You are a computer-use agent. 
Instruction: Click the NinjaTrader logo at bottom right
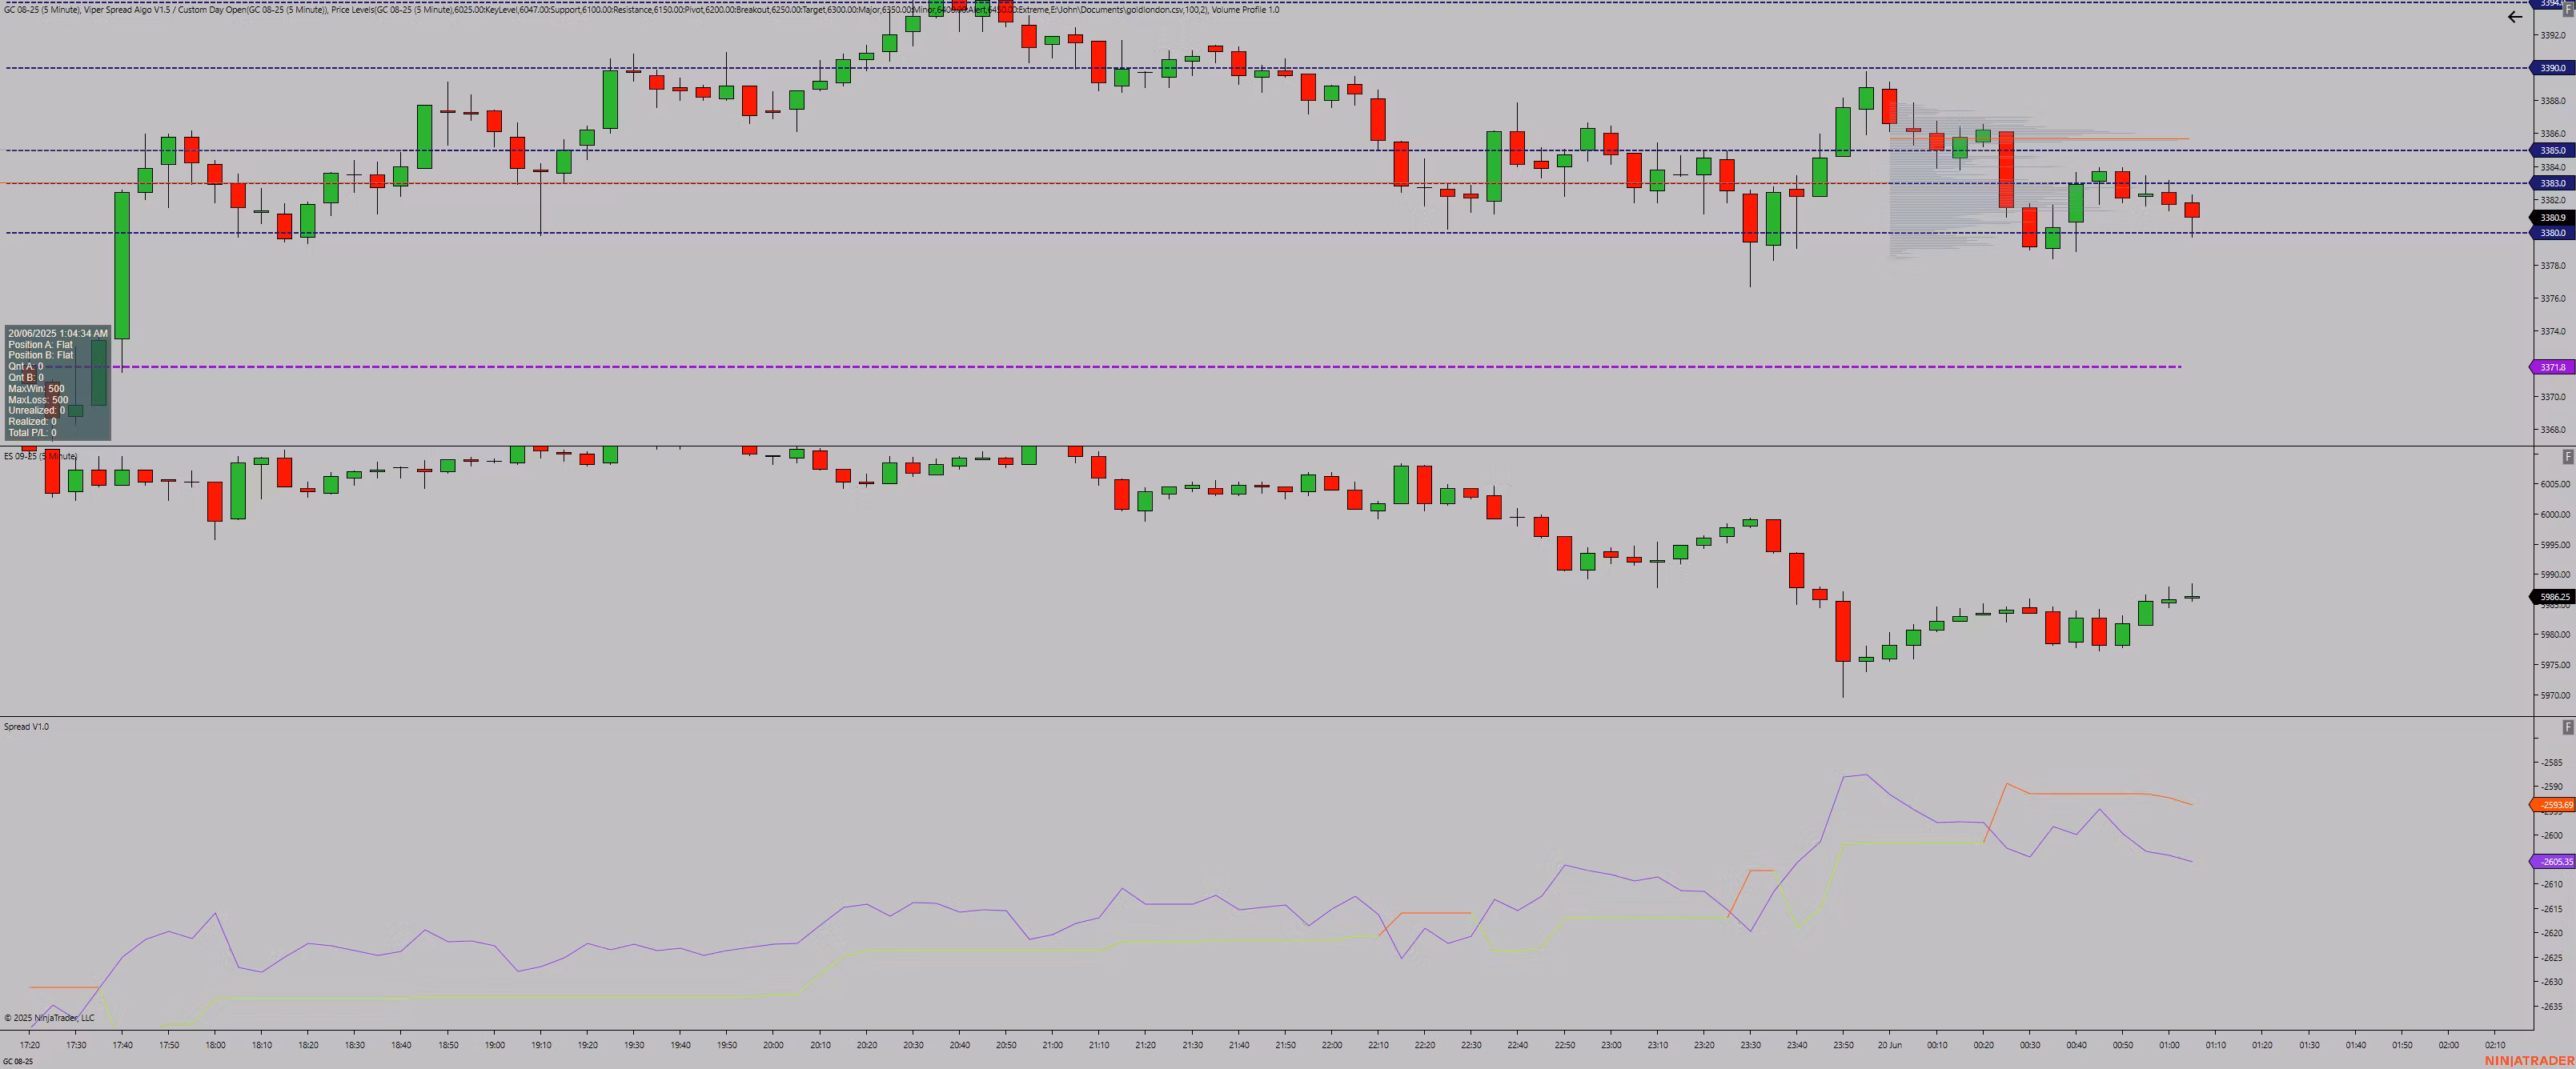tap(2529, 1060)
